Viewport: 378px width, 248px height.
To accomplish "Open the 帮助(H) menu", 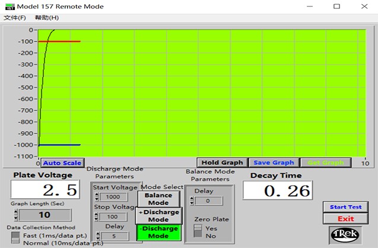I will (47, 18).
